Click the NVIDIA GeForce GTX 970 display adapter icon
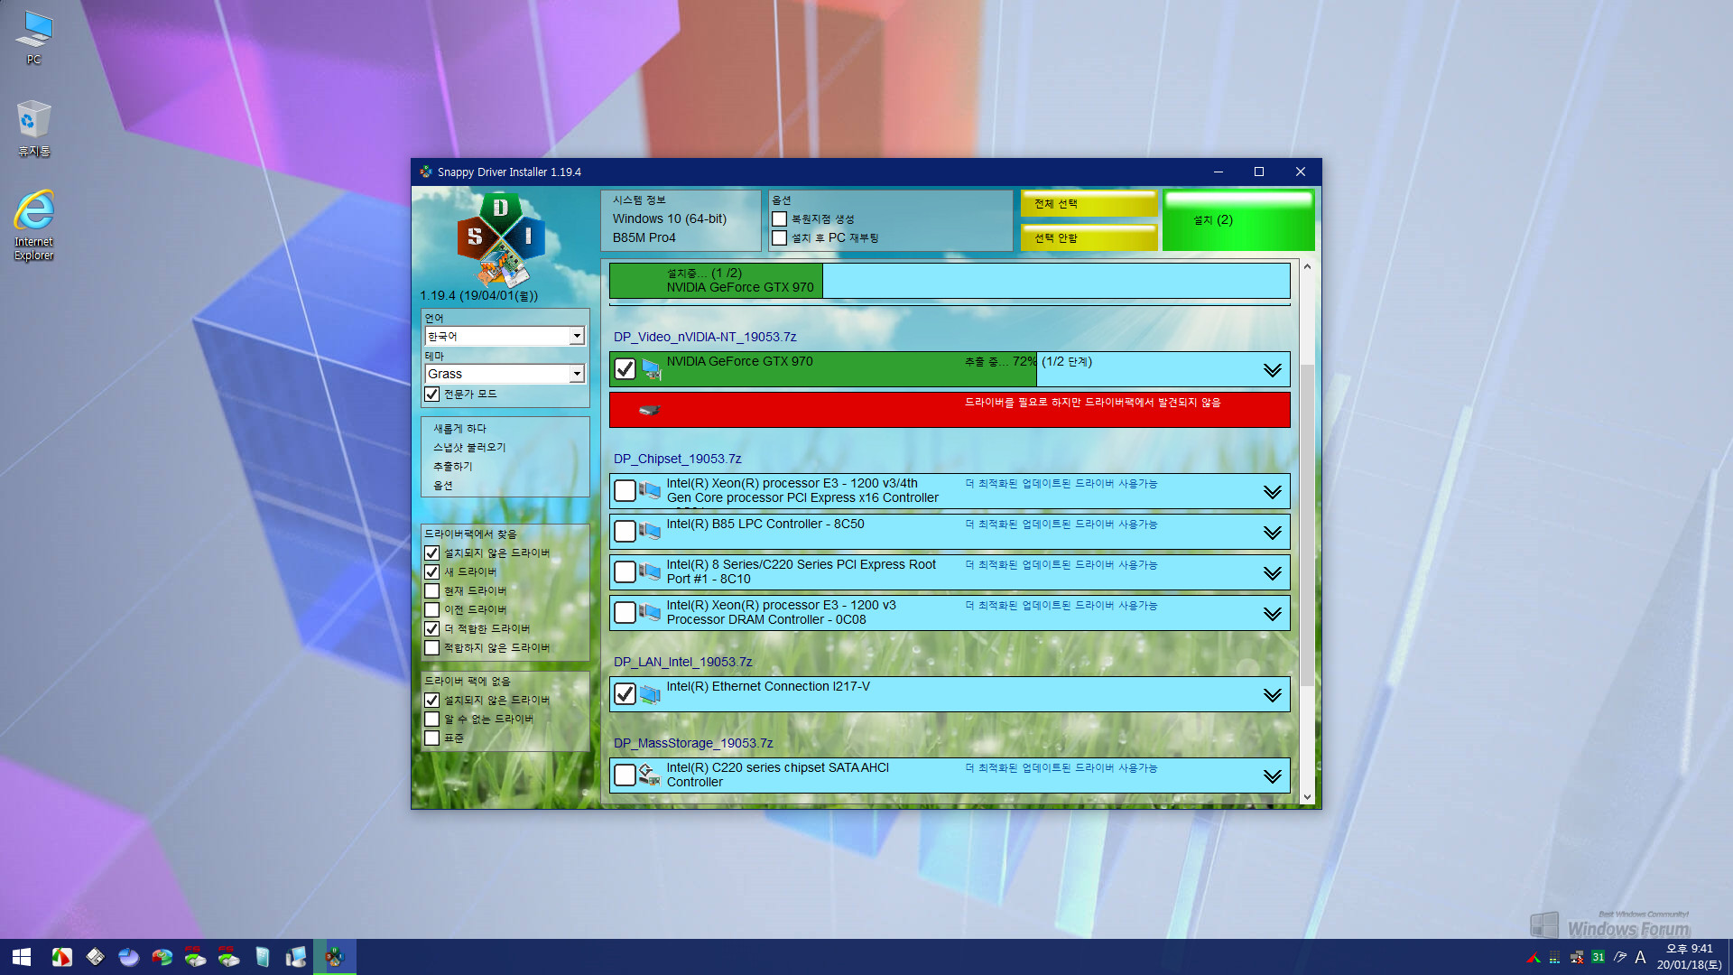Image resolution: width=1733 pixels, height=975 pixels. 651,369
